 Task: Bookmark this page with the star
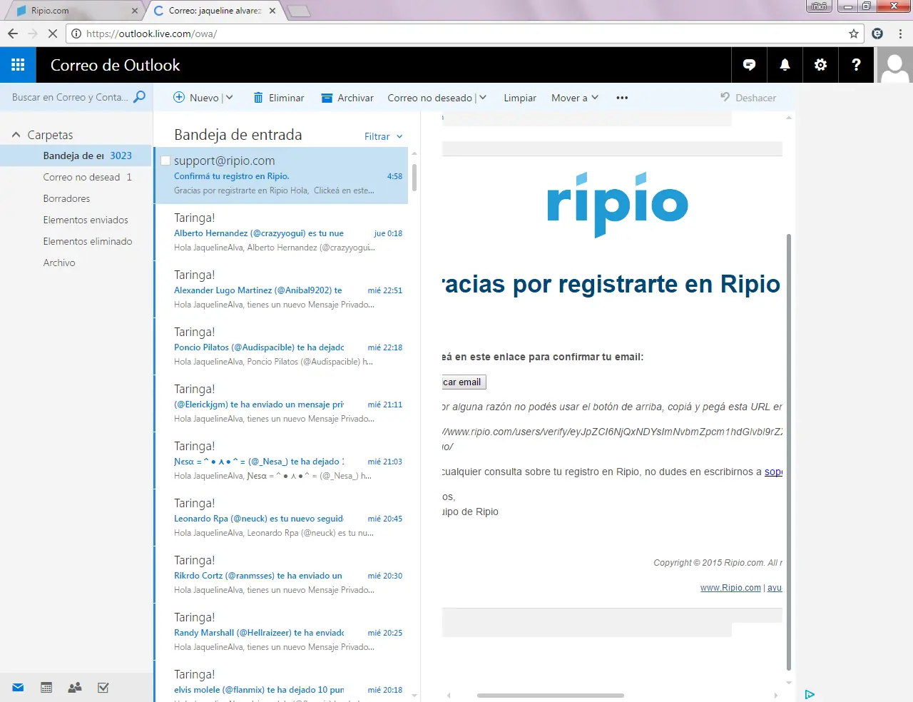[854, 34]
